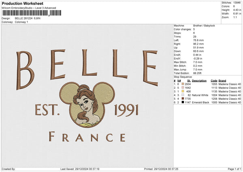Click the Zoom value '1:1'
The width and height of the screenshot is (243, 172).
click(x=235, y=17)
